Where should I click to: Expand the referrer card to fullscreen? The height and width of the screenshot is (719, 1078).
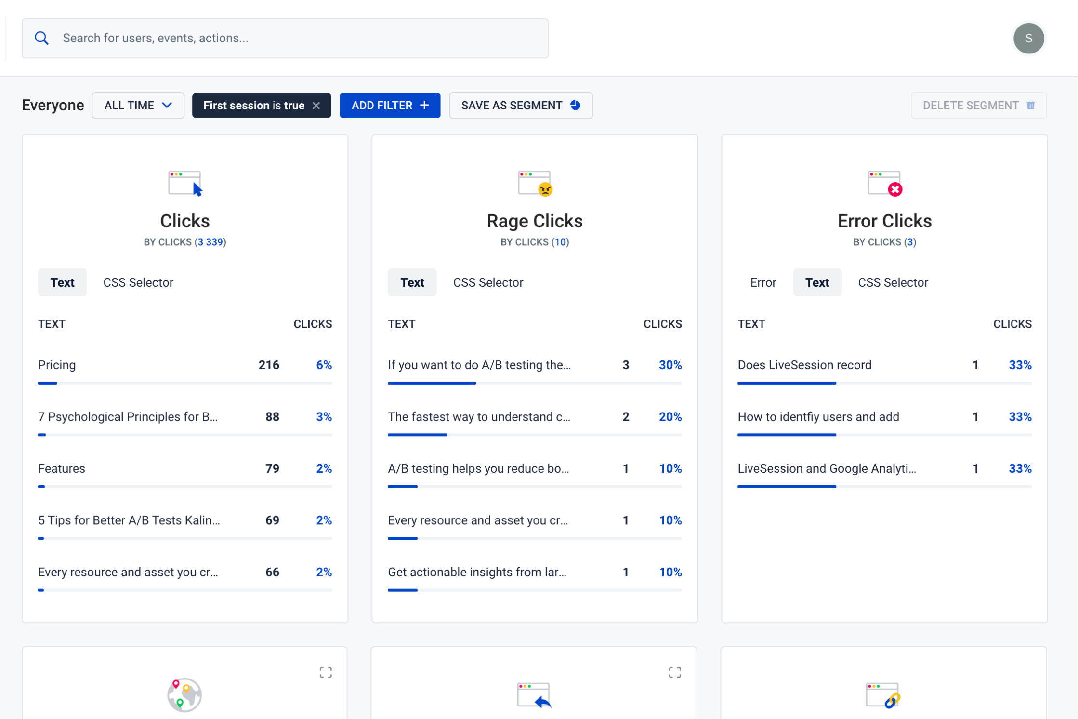675,672
